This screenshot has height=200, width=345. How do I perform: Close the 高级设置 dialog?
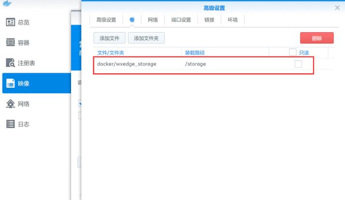337,8
